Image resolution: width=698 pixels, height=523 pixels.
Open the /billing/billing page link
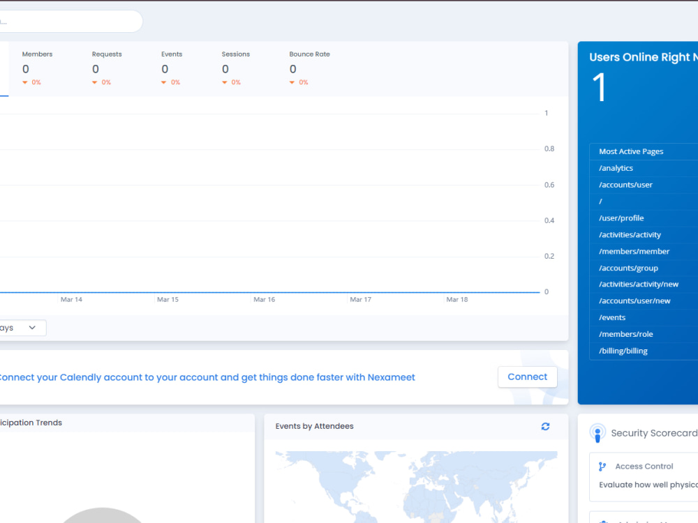[622, 350]
